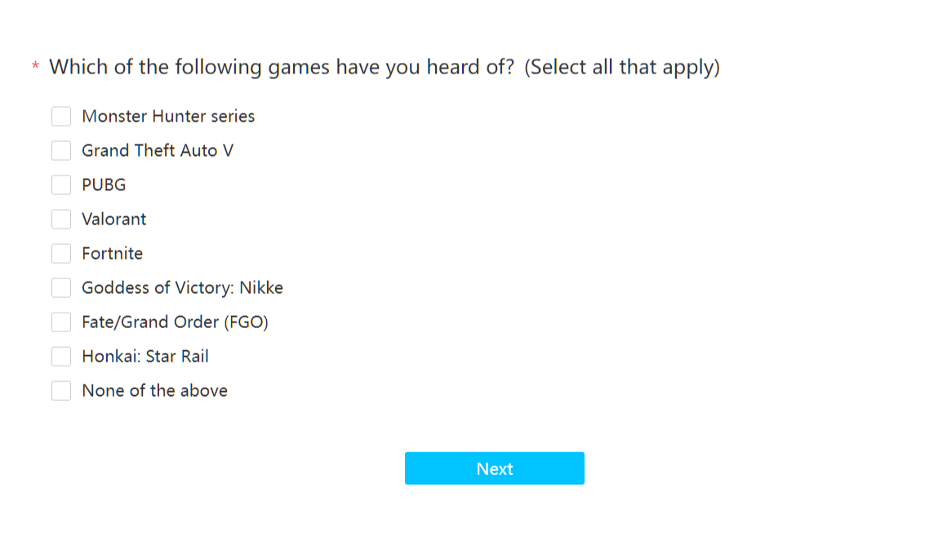
Task: Click the Fortnite option text
Action: pos(112,254)
